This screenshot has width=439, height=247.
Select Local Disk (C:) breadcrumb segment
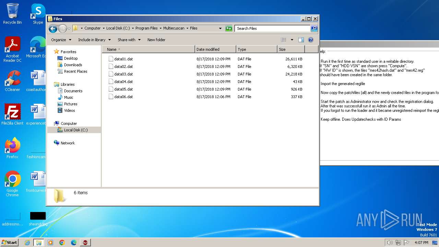pyautogui.click(x=118, y=28)
